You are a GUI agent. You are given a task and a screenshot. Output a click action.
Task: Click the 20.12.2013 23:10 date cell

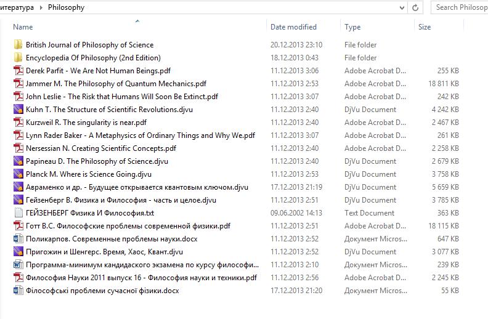click(296, 45)
